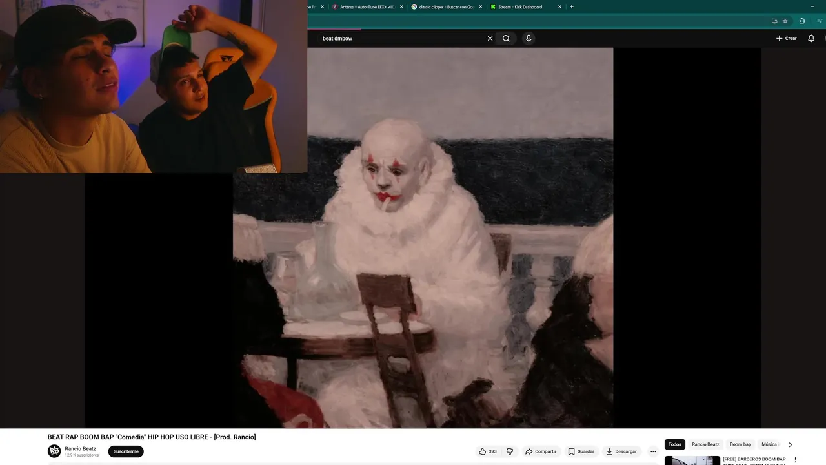
Task: Select the Rancio Beatz filter chip
Action: click(705, 444)
